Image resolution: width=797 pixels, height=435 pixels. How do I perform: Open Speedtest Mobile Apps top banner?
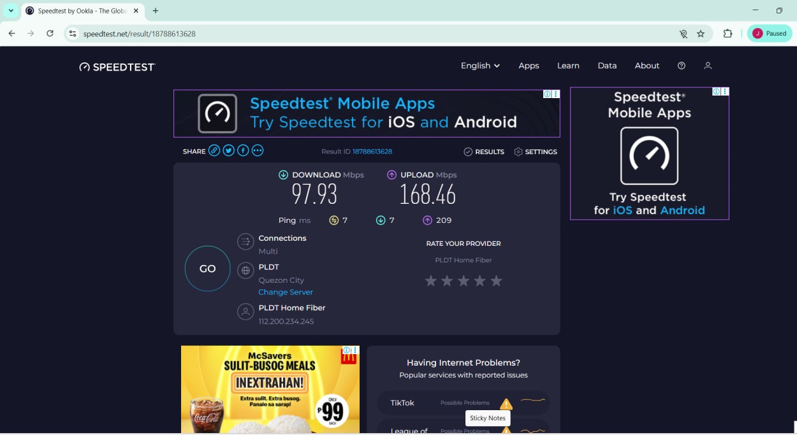(x=367, y=113)
